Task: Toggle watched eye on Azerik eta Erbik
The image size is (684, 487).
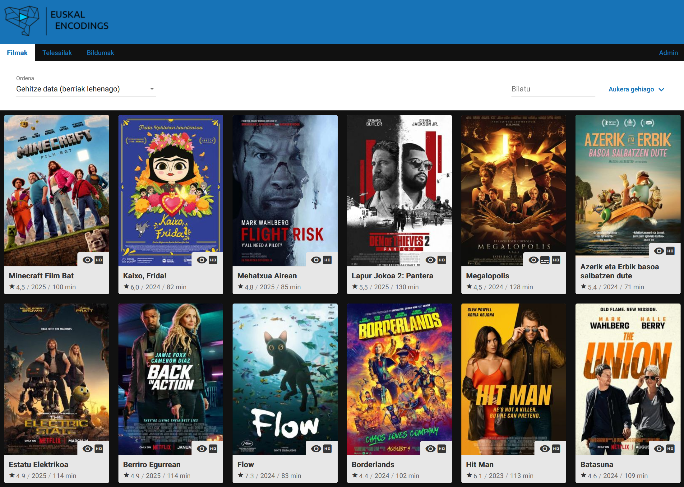Action: pyautogui.click(x=659, y=251)
